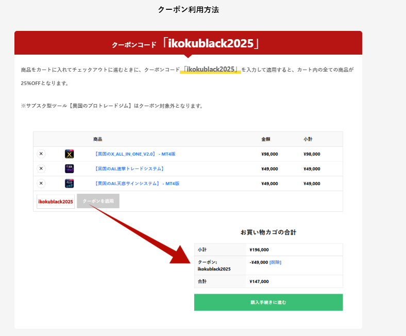Click the お買い物カゴの合計 heading
The width and height of the screenshot is (406, 336).
tap(268, 232)
